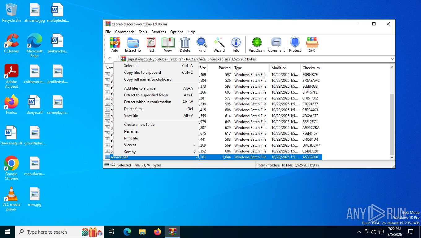
Task: Open the File menu
Action: 108,32
